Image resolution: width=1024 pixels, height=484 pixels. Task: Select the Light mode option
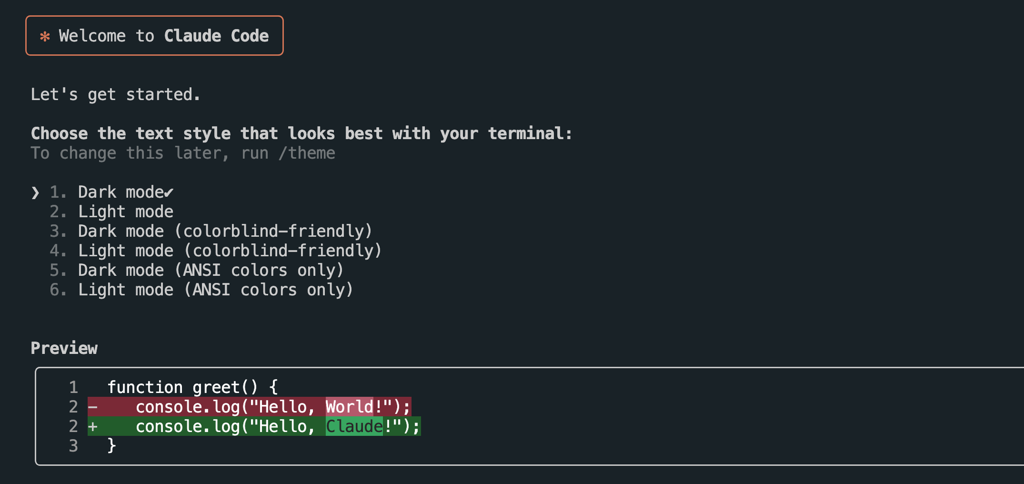click(x=111, y=211)
